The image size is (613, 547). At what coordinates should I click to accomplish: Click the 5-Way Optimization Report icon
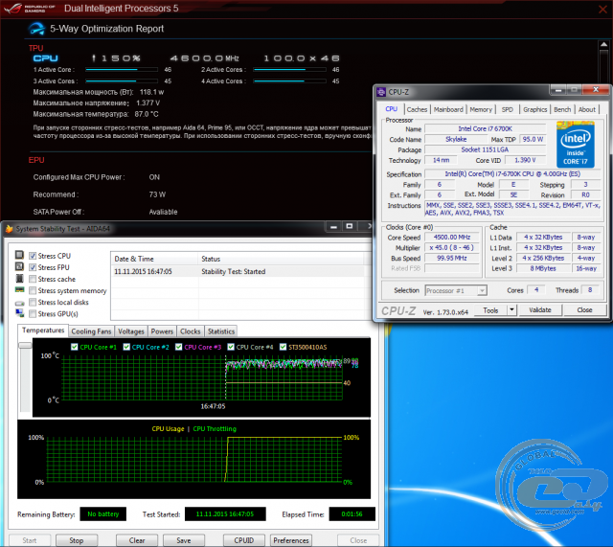pyautogui.click(x=36, y=29)
